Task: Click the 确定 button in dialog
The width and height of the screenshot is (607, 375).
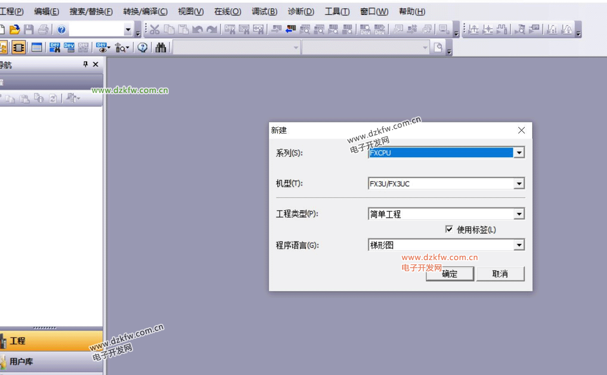Action: point(450,274)
